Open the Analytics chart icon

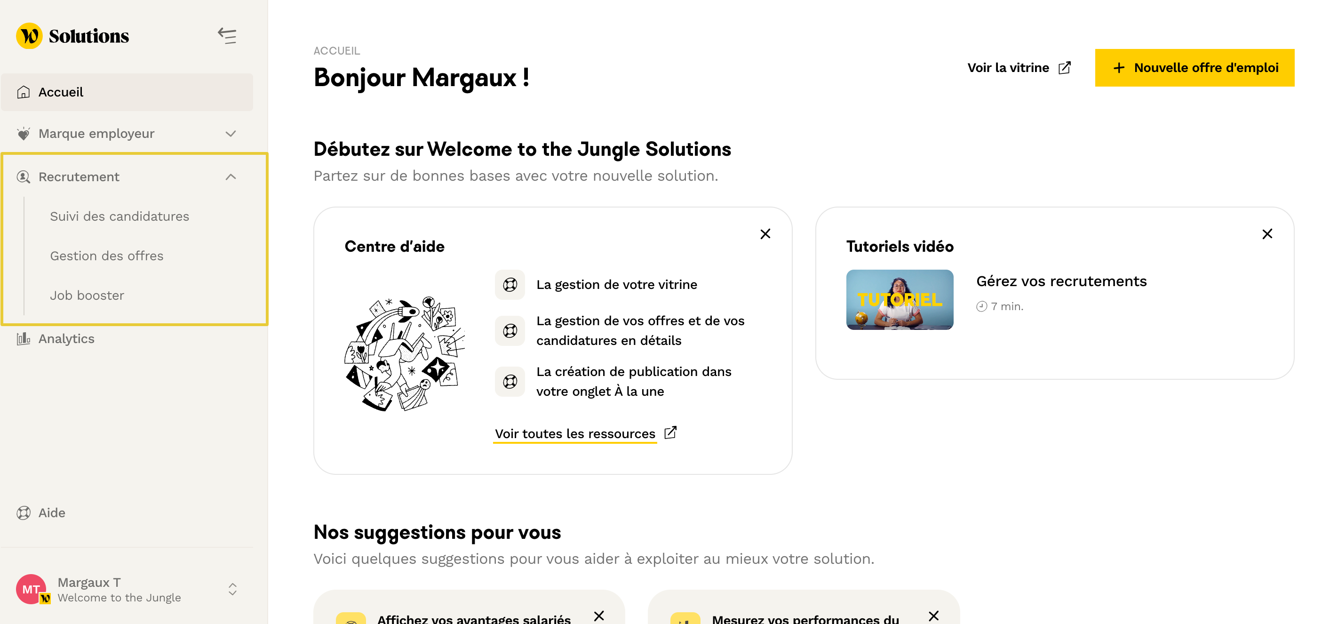click(24, 339)
